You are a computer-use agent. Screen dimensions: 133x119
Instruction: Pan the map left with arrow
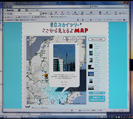pos(28,40)
